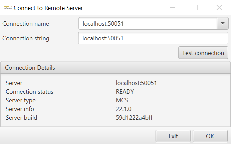Focus the Connection string input field

pos(153,38)
